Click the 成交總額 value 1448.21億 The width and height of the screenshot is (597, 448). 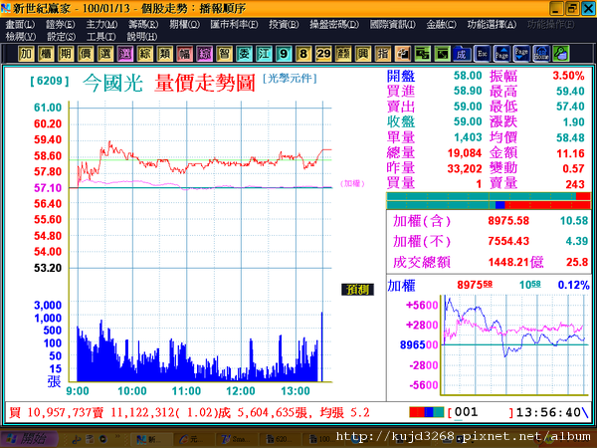(x=515, y=262)
